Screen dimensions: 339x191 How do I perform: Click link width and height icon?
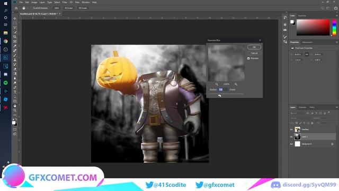(307, 54)
